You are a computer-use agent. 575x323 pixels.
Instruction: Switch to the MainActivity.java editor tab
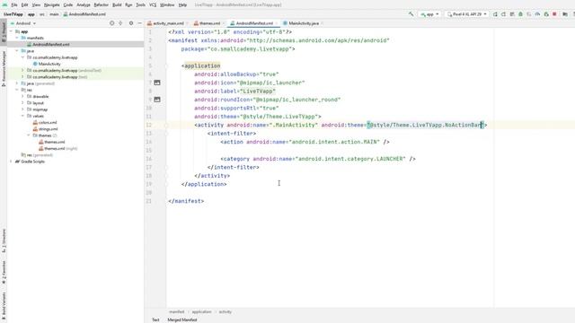click(303, 23)
